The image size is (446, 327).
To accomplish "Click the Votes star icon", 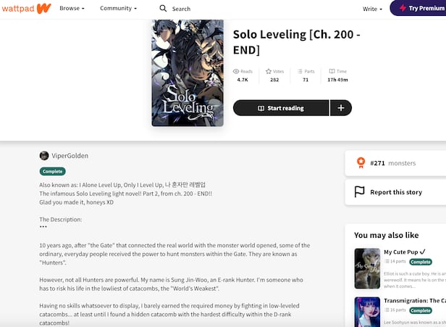I will pos(269,71).
